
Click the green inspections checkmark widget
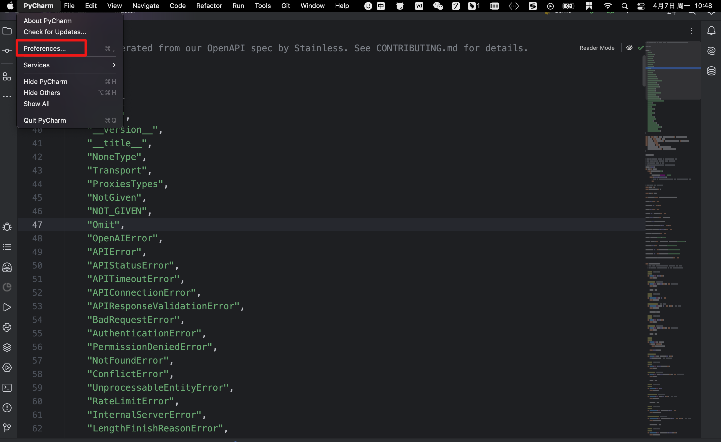pos(641,48)
